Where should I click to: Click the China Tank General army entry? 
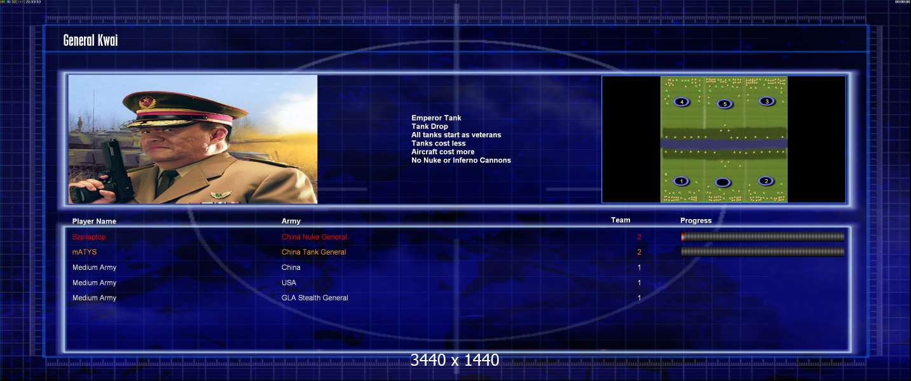tap(314, 252)
